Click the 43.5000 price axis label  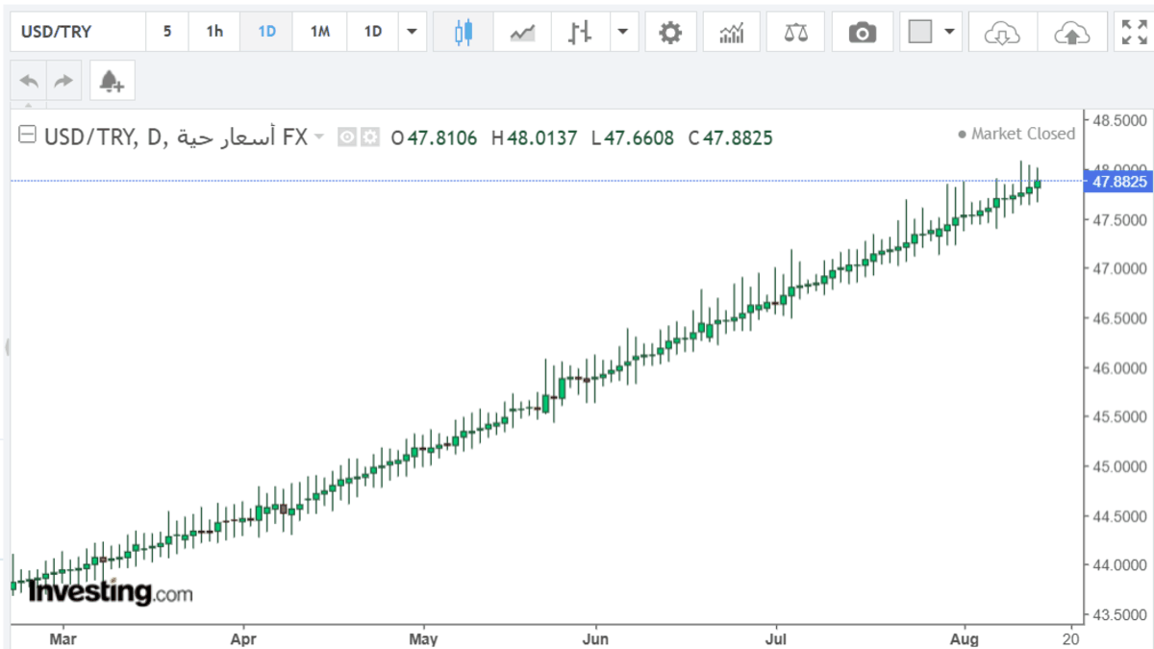pyautogui.click(x=1120, y=615)
